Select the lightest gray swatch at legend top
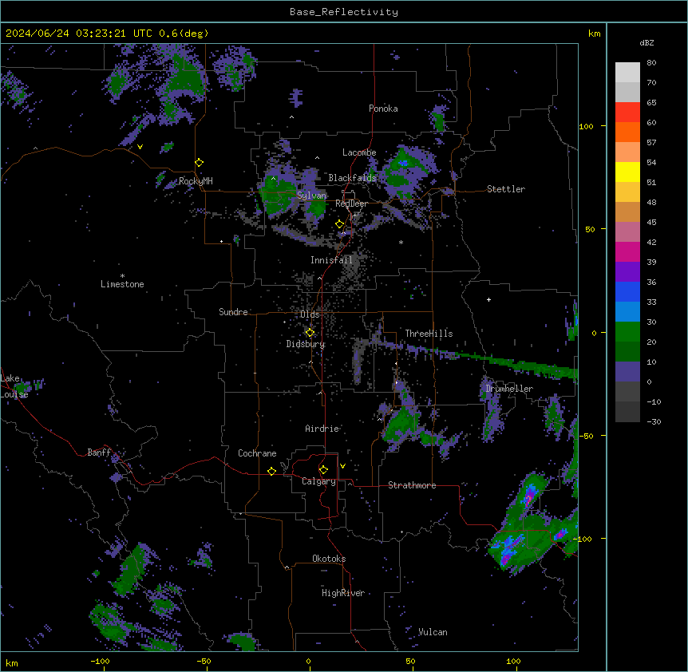 (x=627, y=73)
